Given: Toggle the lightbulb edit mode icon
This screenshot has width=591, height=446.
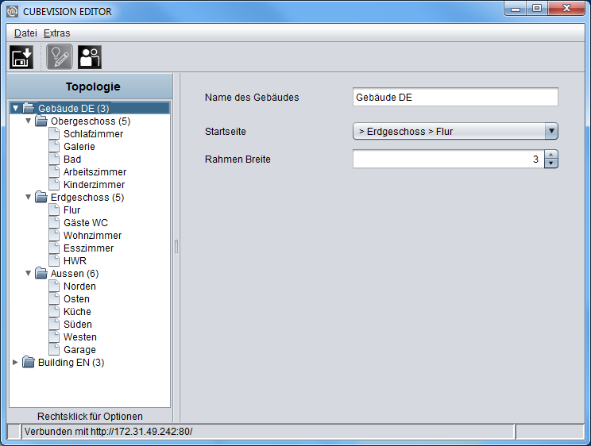Looking at the screenshot, I should pyautogui.click(x=59, y=57).
